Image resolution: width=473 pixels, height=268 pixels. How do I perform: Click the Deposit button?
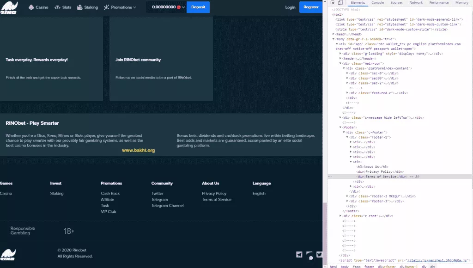(198, 7)
